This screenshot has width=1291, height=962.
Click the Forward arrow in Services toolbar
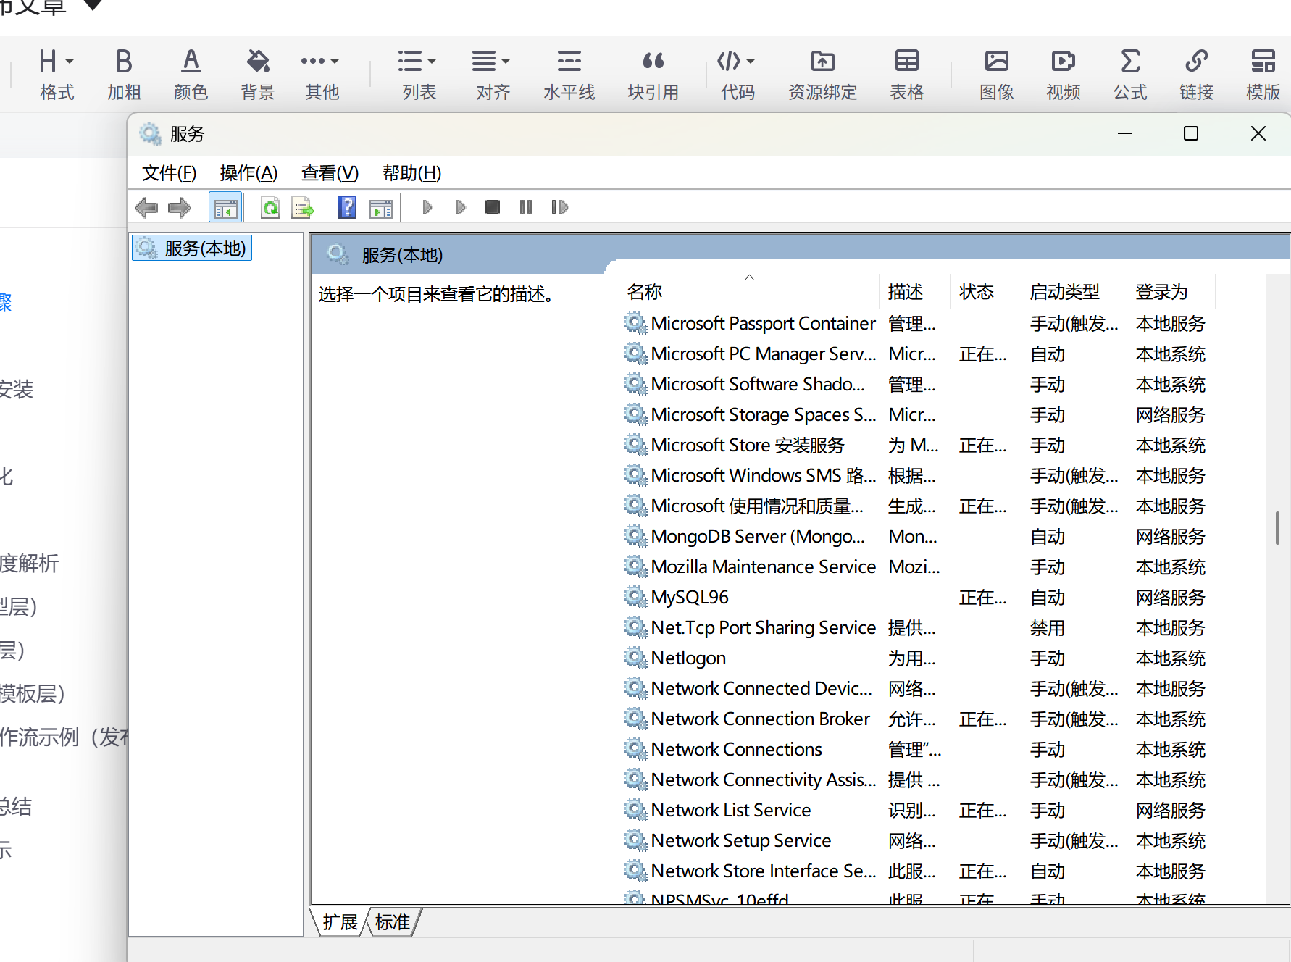(x=179, y=208)
